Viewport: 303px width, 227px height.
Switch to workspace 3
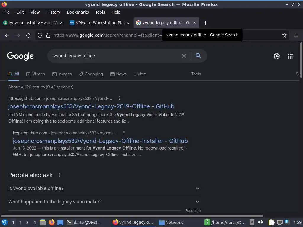(28, 223)
